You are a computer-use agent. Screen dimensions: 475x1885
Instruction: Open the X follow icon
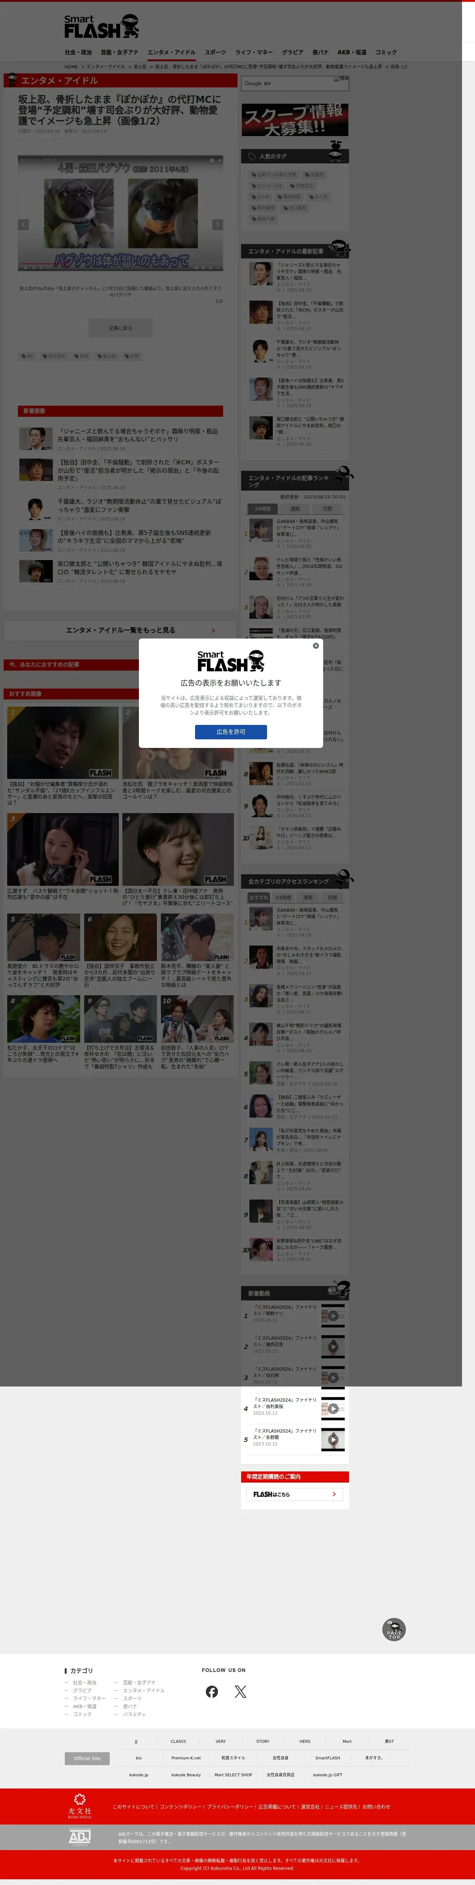[x=240, y=1691]
